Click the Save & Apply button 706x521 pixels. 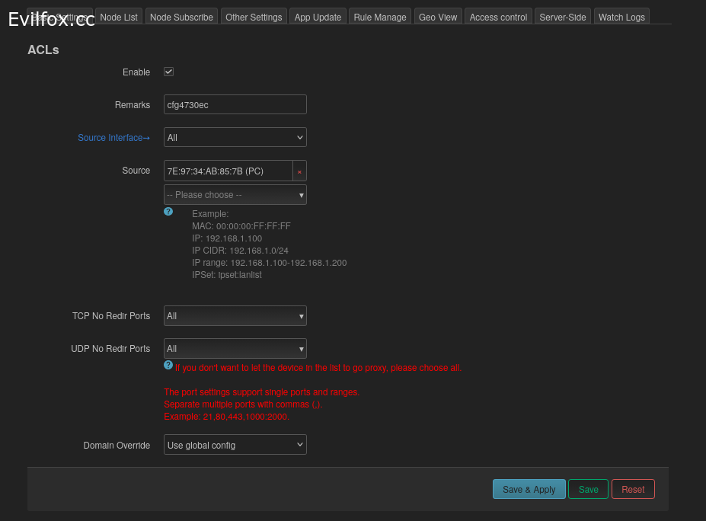point(529,490)
